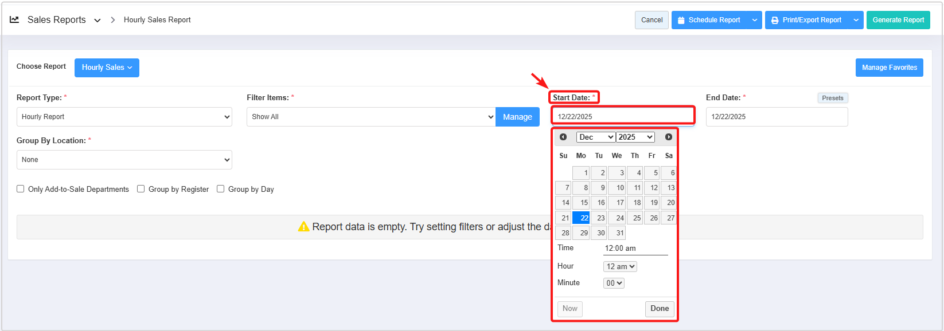Check the Group by Register option
Viewport: 944px width, 331px height.
141,189
